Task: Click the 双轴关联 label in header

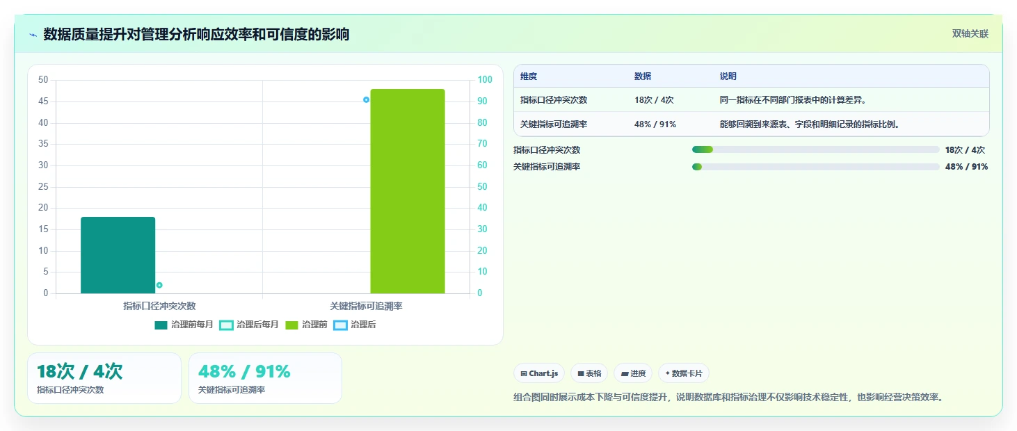Action: tap(970, 34)
